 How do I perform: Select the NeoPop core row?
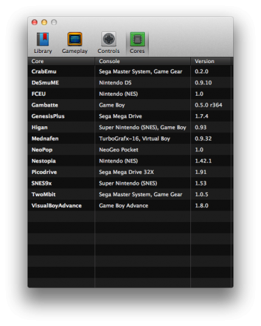[x=130, y=149]
